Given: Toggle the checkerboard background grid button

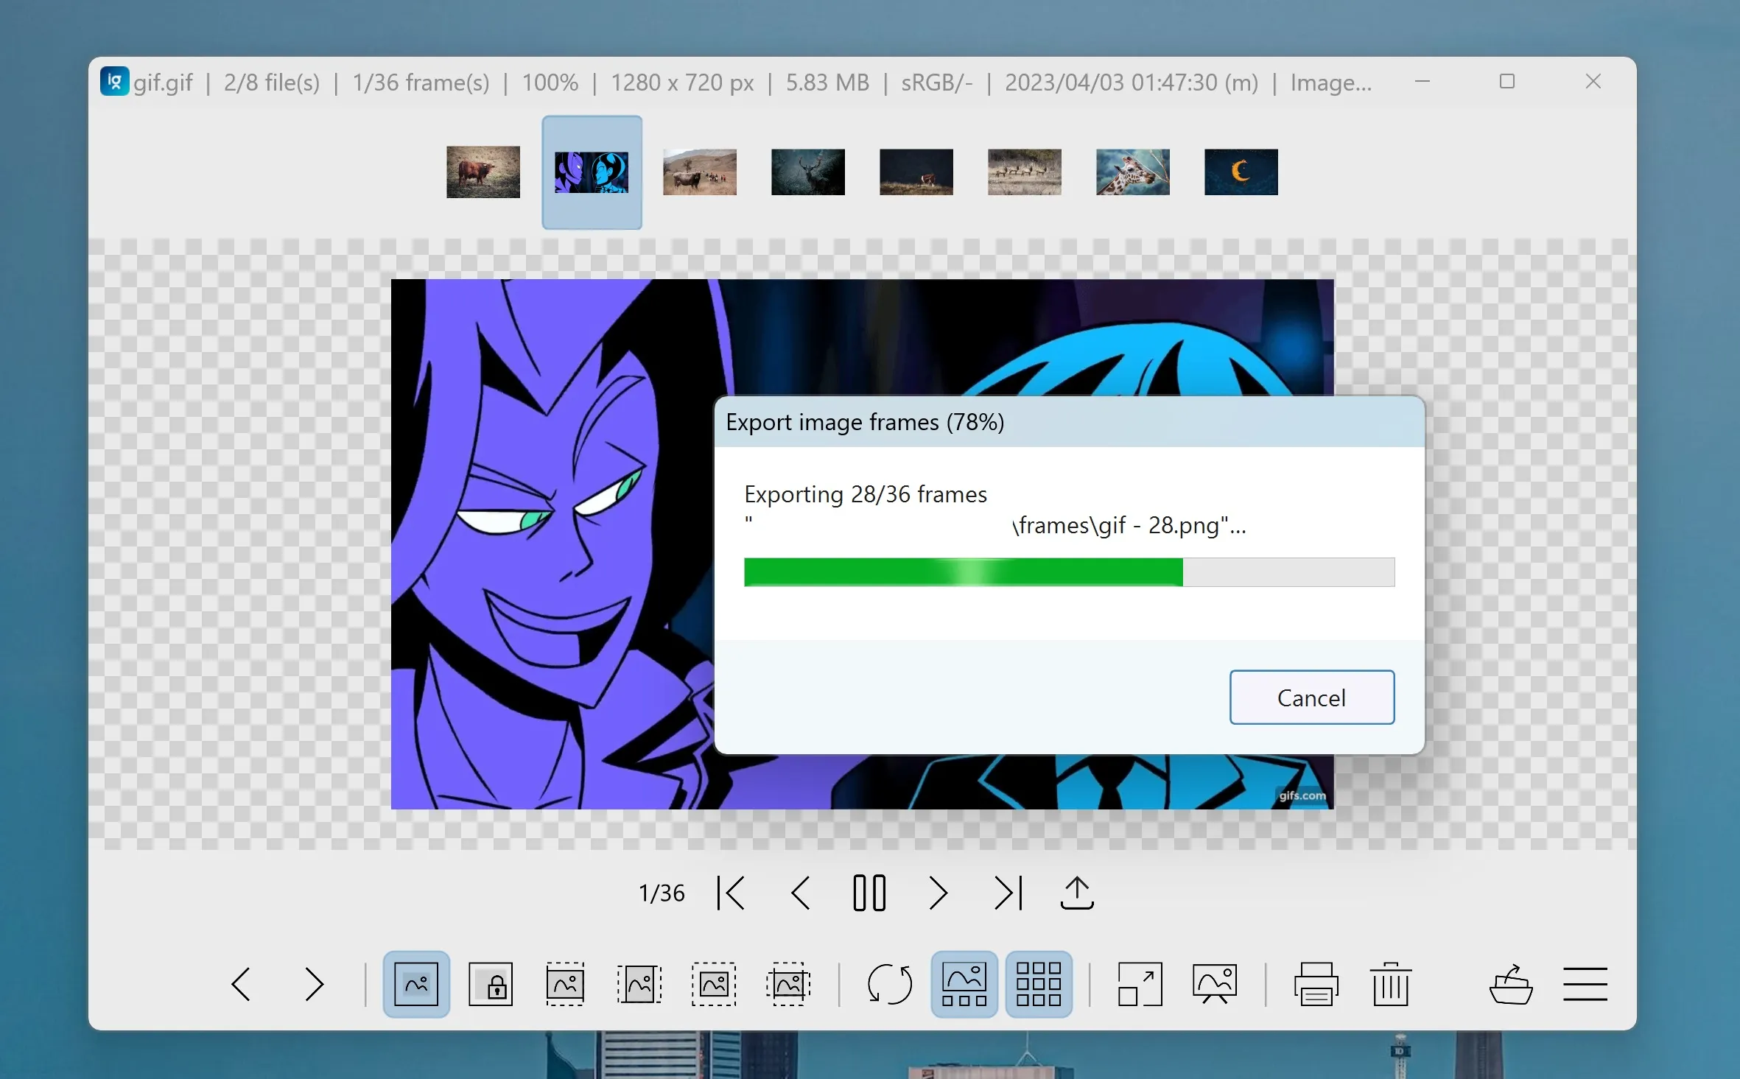Looking at the screenshot, I should [x=1038, y=984].
